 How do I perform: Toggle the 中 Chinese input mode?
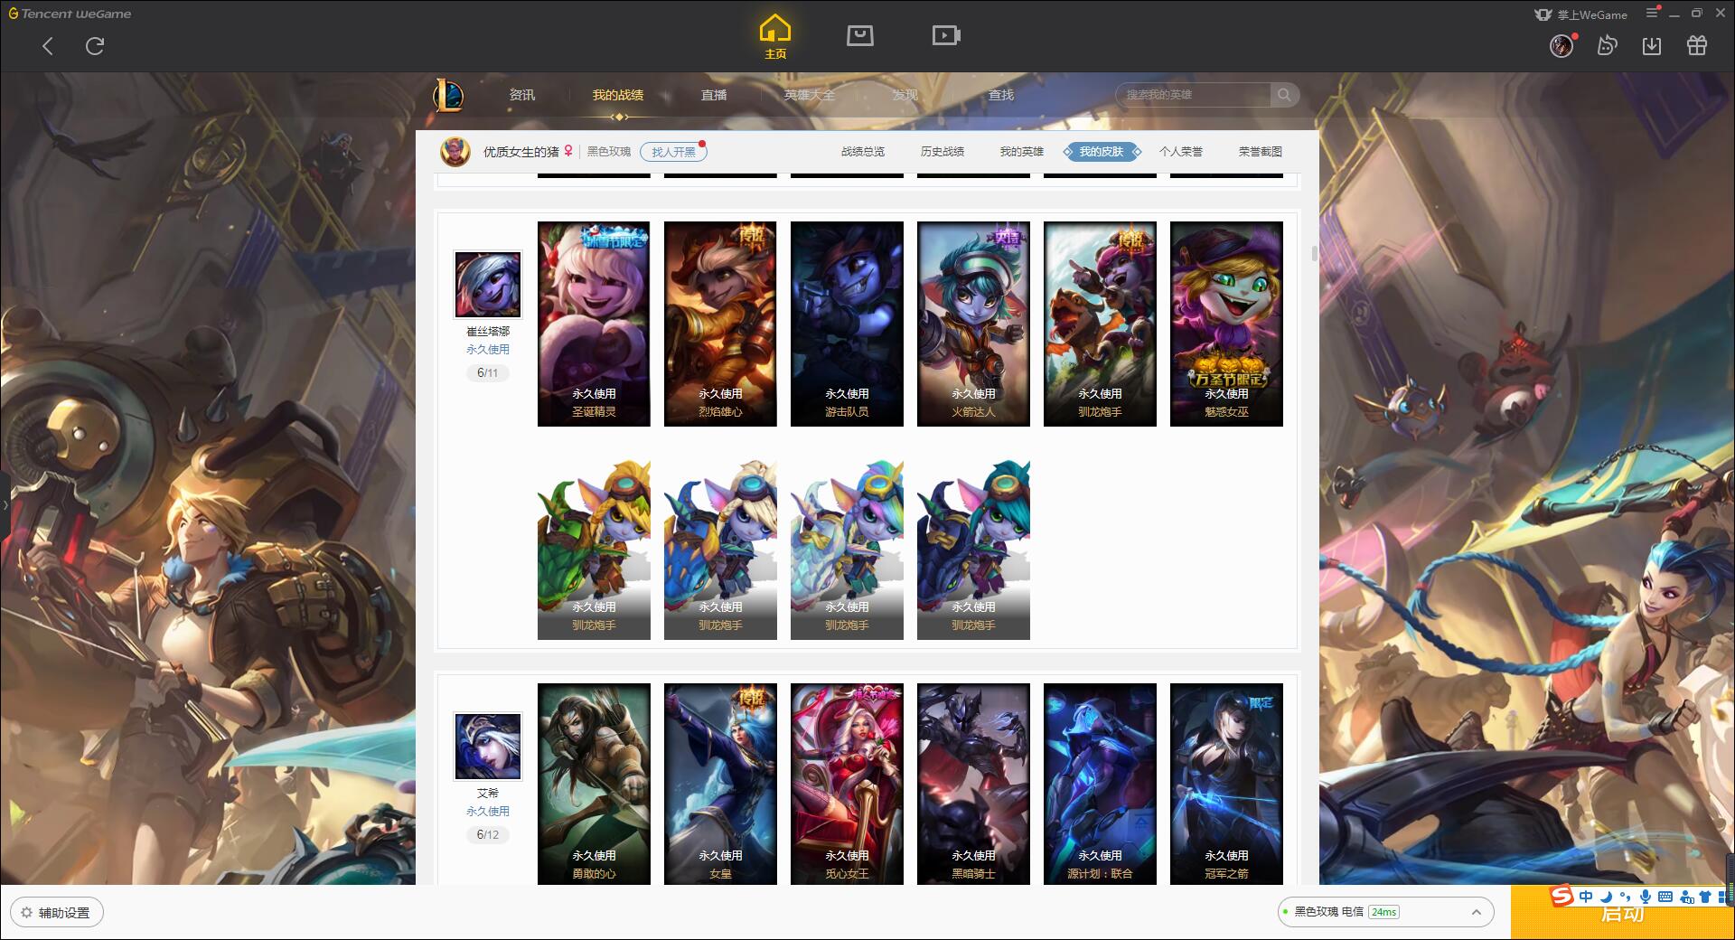click(1586, 897)
